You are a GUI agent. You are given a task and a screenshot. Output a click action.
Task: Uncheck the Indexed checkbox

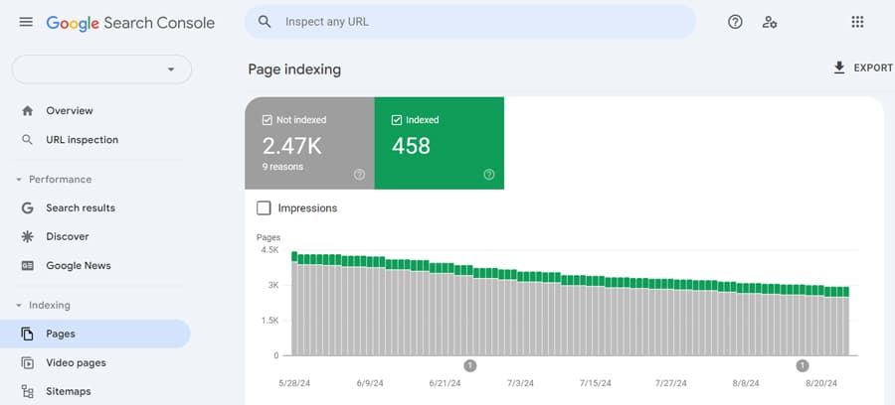[x=396, y=120]
